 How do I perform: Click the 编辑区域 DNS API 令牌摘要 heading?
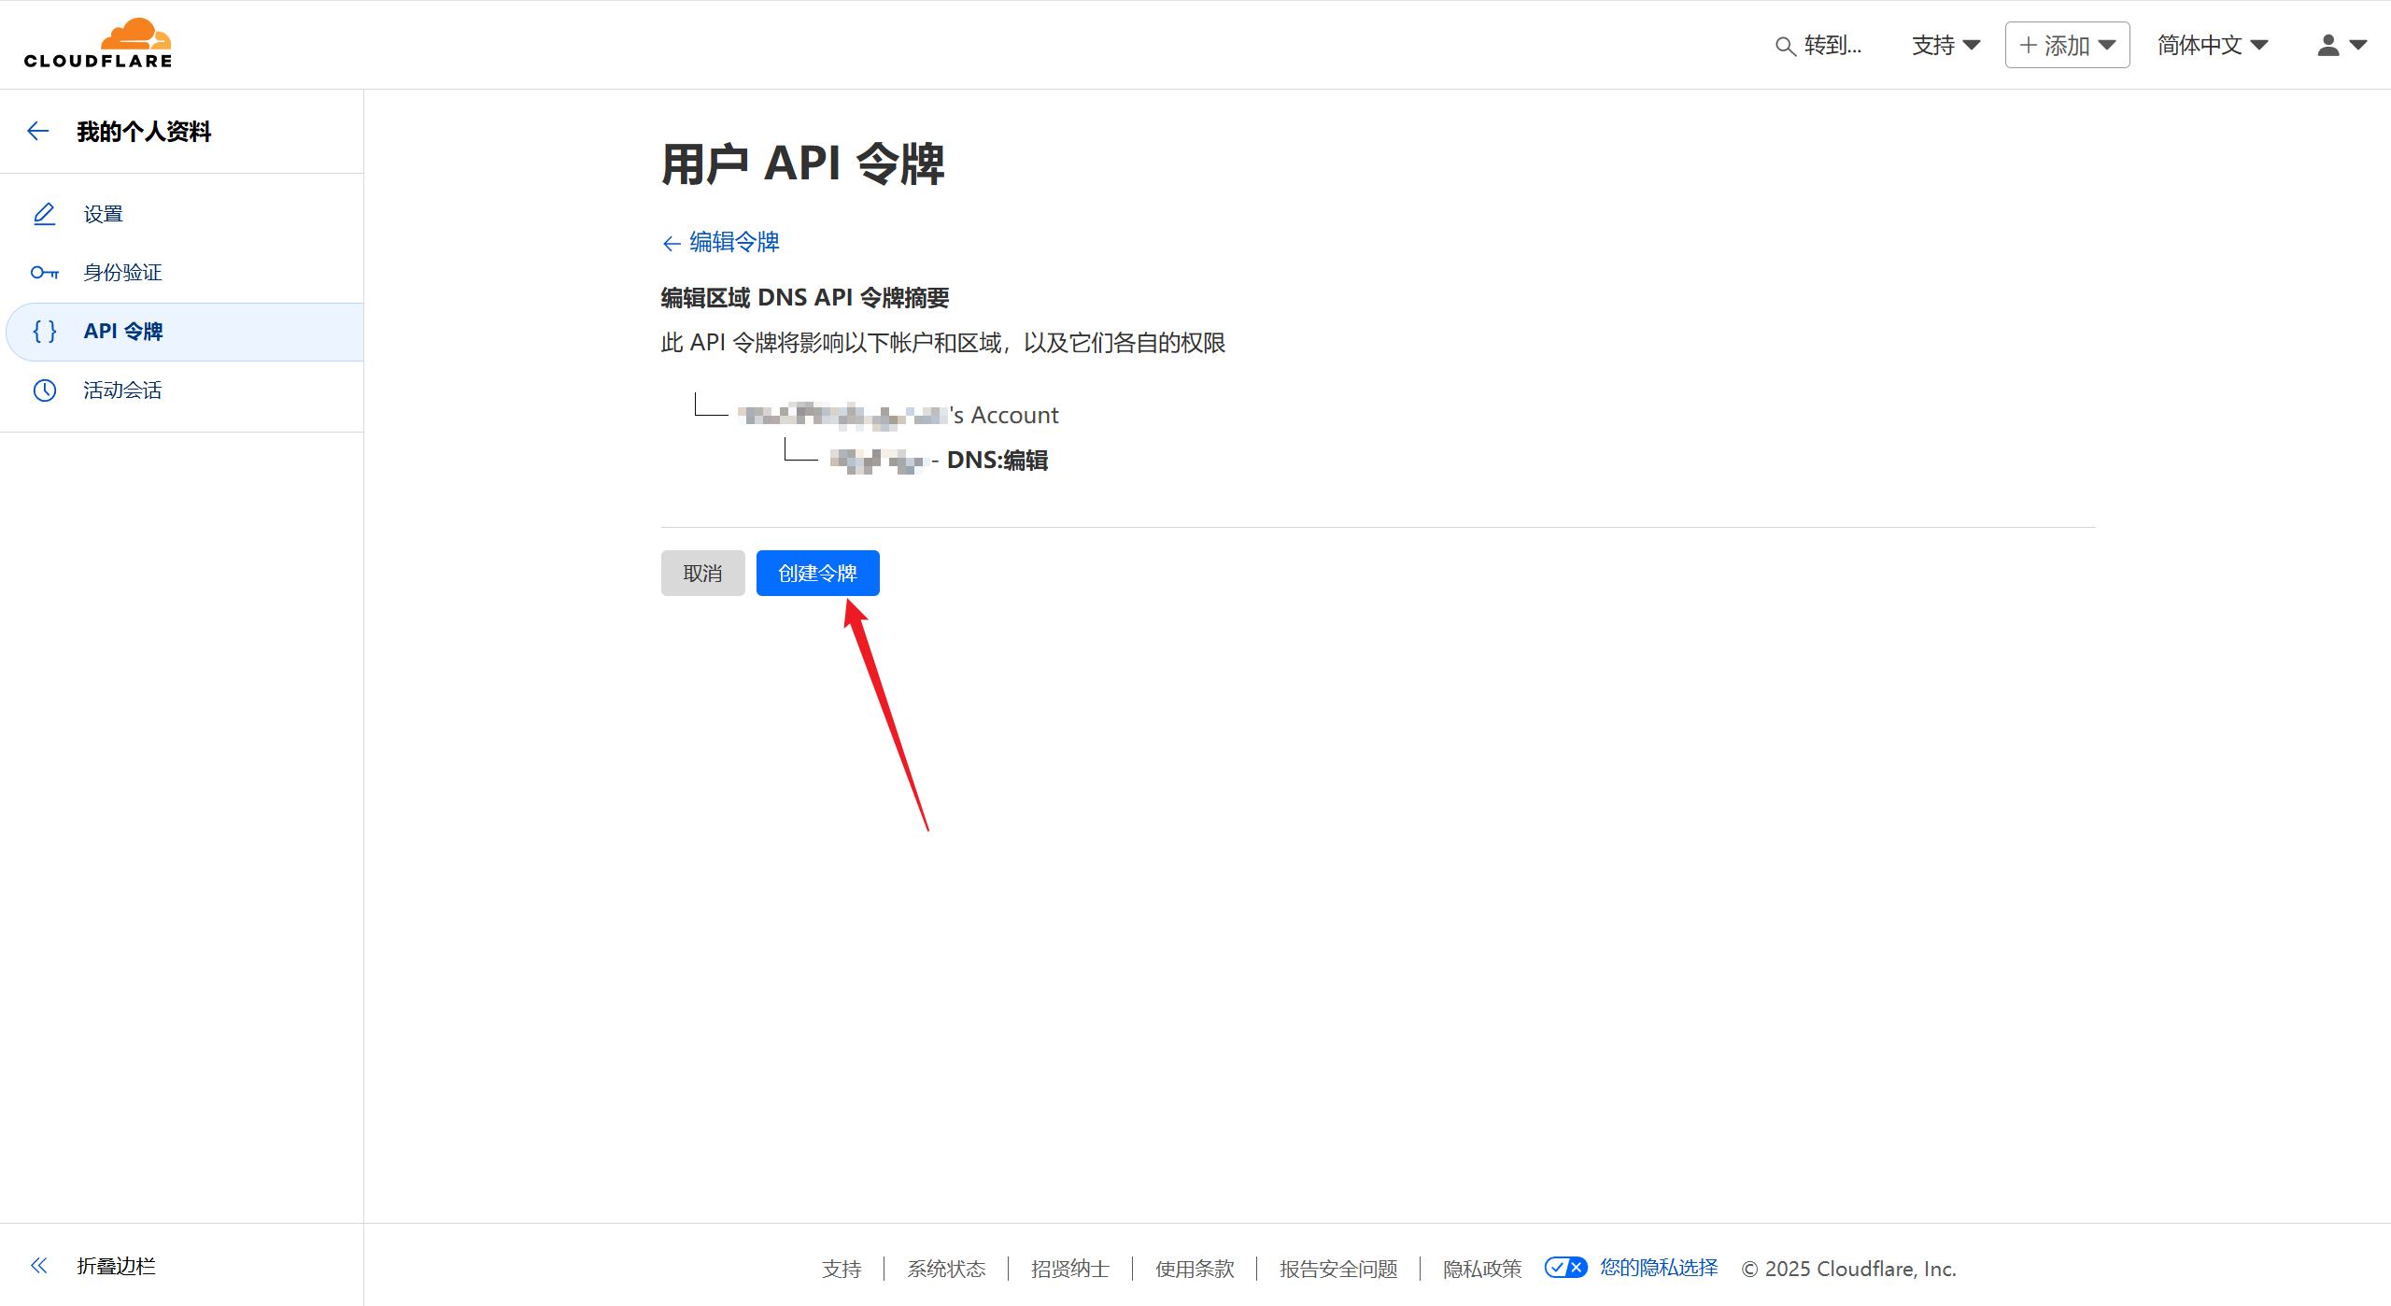[805, 298]
